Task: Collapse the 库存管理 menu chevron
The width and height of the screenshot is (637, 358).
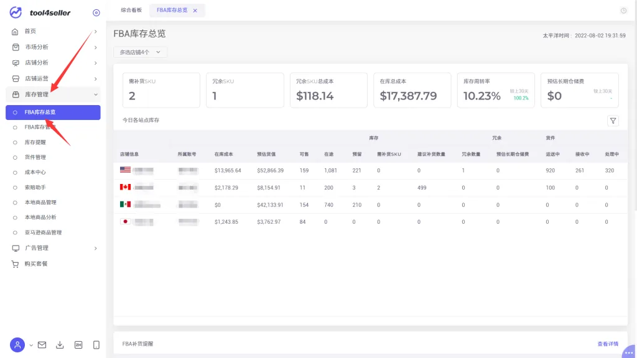Action: 95,94
